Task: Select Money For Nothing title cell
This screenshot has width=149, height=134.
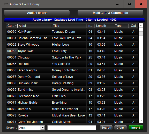Action: coord(69,70)
